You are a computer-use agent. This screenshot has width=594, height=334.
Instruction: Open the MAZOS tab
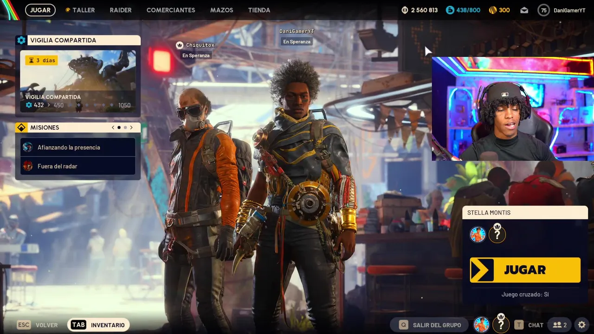(x=222, y=10)
